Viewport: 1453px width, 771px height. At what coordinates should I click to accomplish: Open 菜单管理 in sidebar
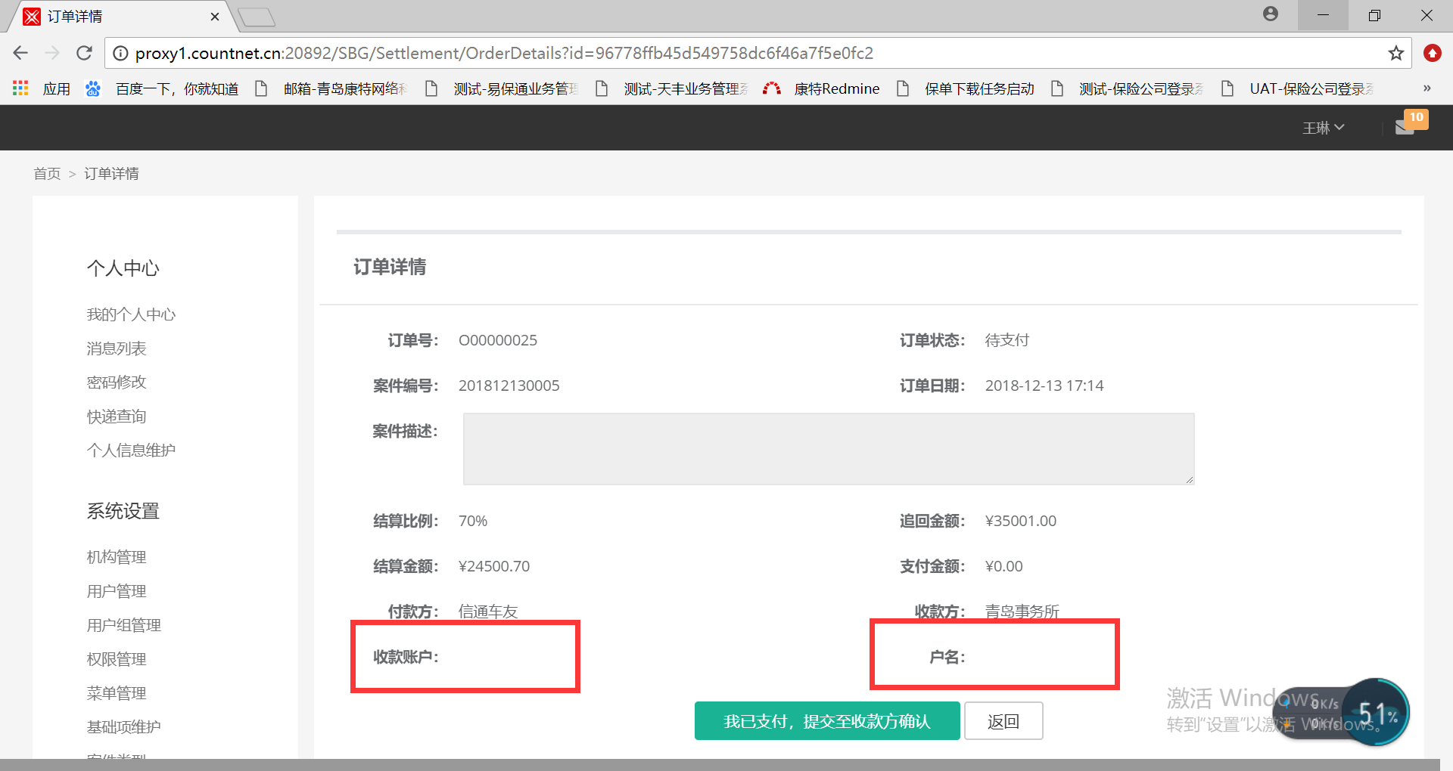(117, 693)
